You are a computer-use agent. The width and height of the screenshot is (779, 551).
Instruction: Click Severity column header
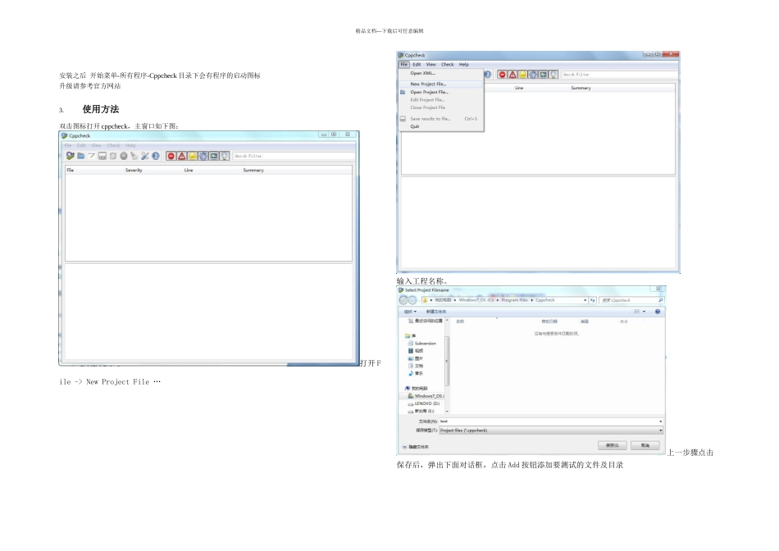[134, 170]
